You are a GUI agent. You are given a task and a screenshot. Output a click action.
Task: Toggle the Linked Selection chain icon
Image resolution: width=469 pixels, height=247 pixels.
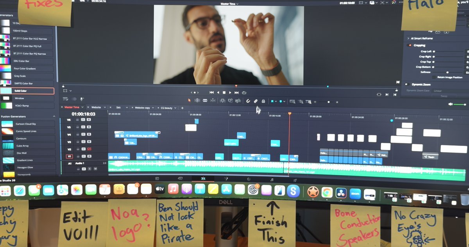click(x=256, y=101)
